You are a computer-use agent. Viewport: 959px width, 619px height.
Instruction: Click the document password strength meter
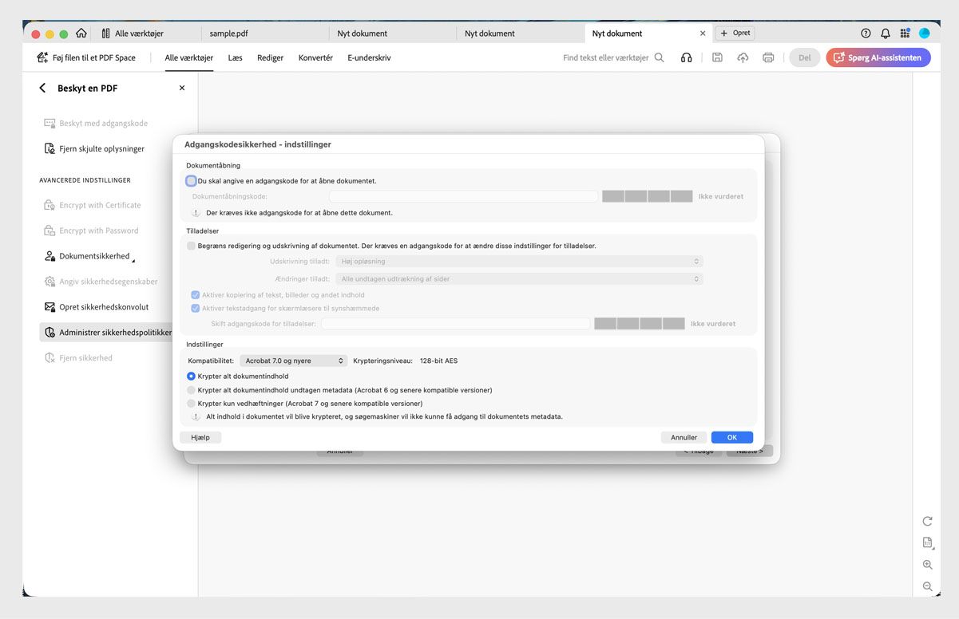point(647,196)
